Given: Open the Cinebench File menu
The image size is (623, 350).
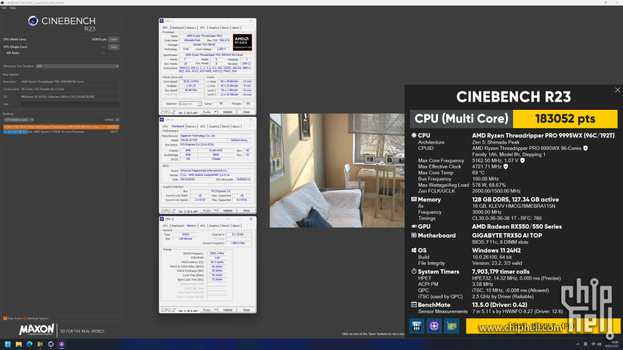Looking at the screenshot, I should (4, 8).
